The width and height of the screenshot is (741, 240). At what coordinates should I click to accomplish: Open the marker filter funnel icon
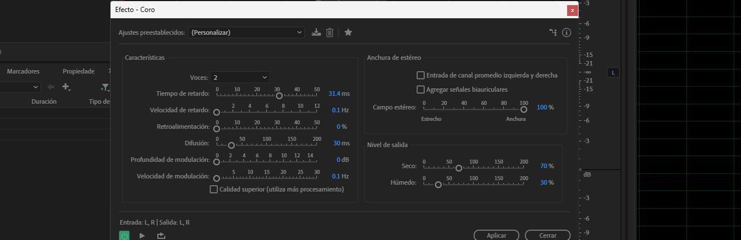point(105,87)
